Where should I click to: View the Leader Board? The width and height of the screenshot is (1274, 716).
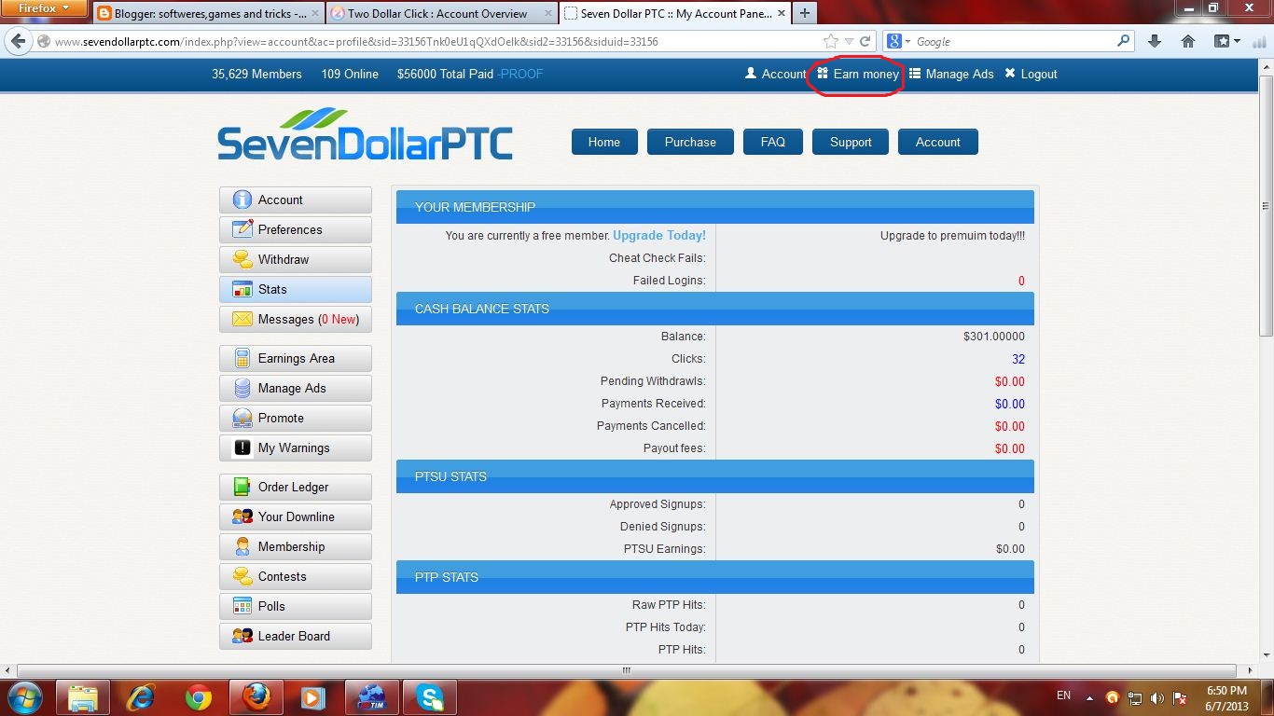click(295, 636)
